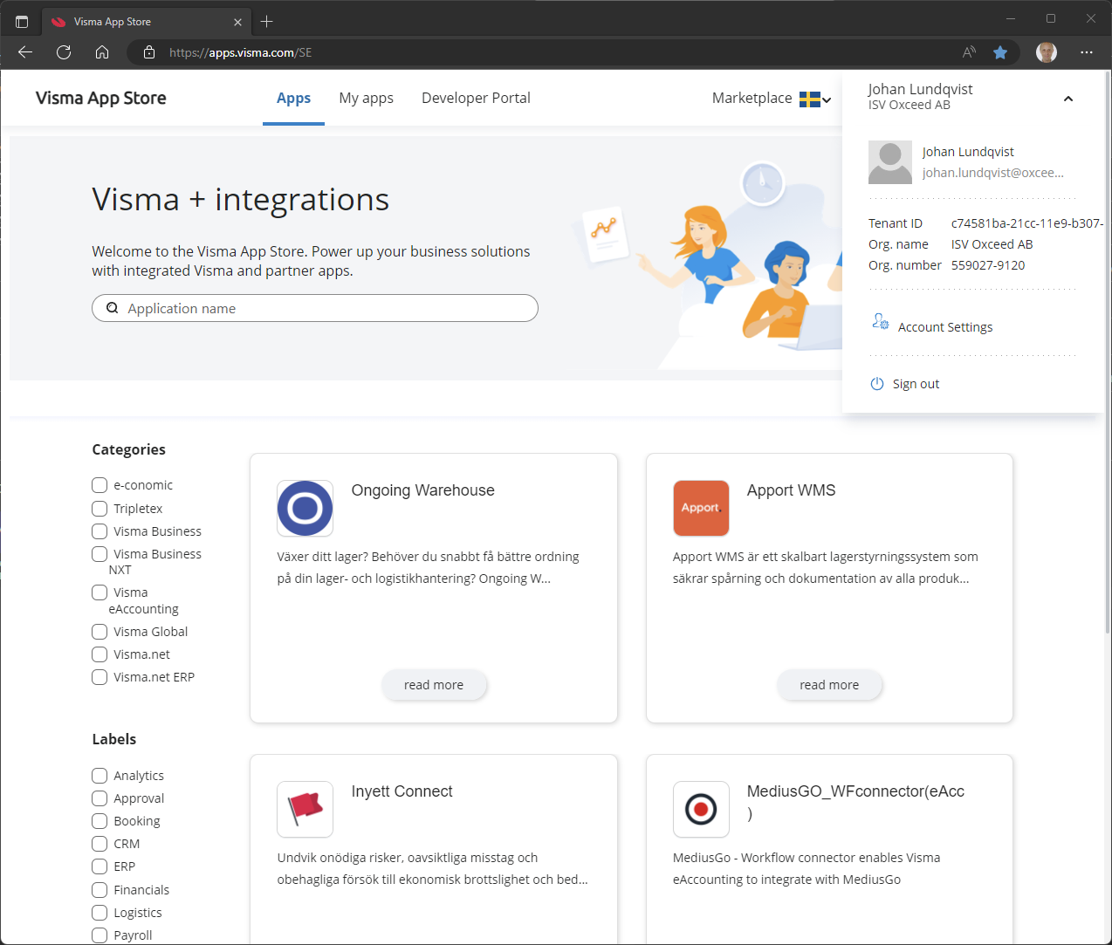Click the browser refresh icon

(x=63, y=52)
